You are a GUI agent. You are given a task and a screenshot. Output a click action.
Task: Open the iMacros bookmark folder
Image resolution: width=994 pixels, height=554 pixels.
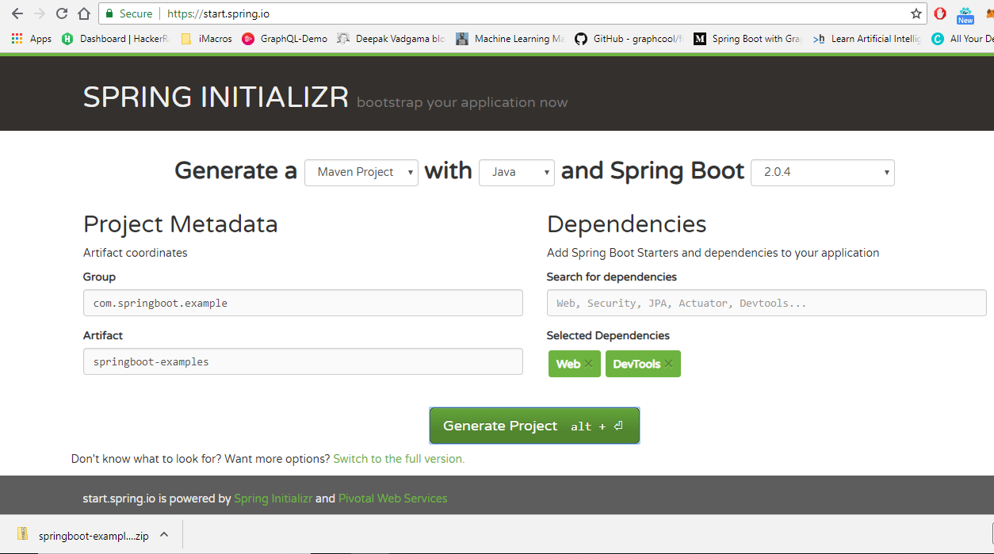pos(206,39)
